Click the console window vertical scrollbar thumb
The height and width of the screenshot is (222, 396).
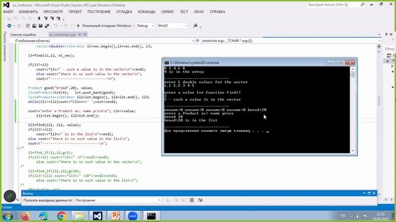[x=353, y=75]
